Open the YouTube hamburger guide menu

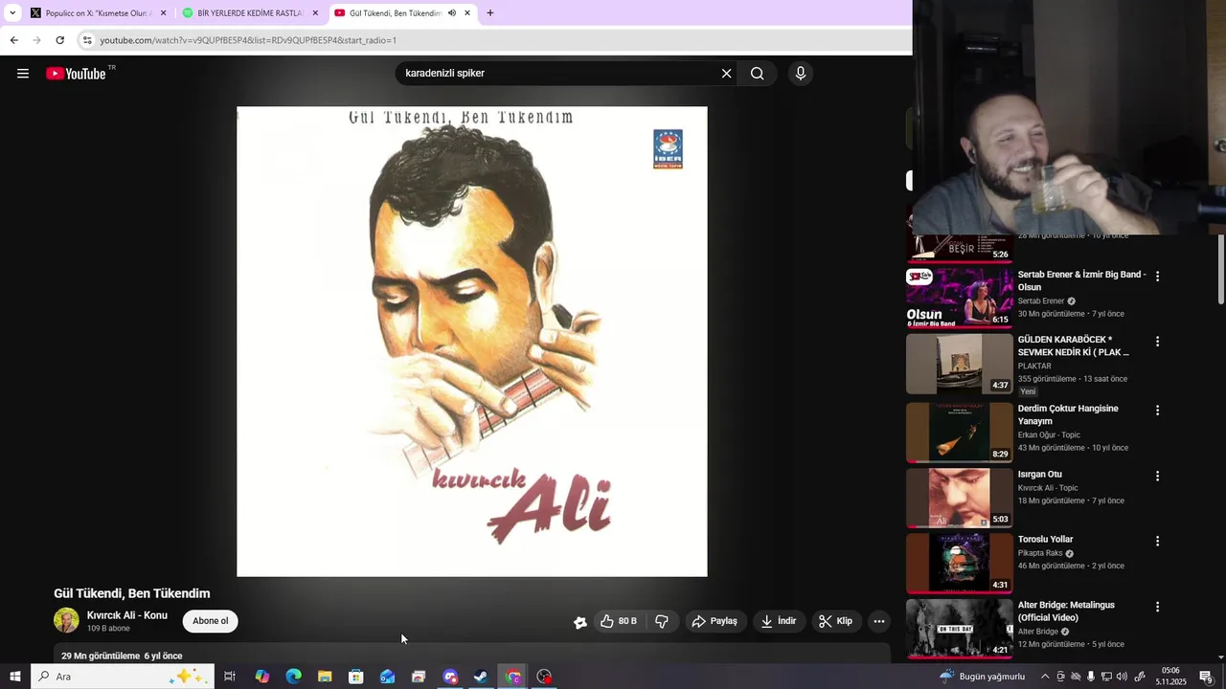coord(23,74)
